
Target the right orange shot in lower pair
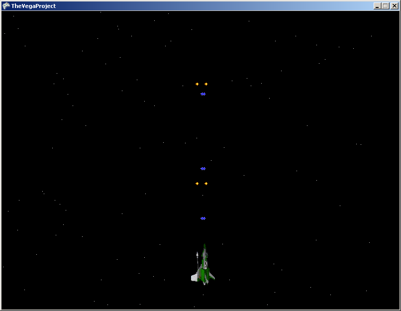tap(206, 184)
